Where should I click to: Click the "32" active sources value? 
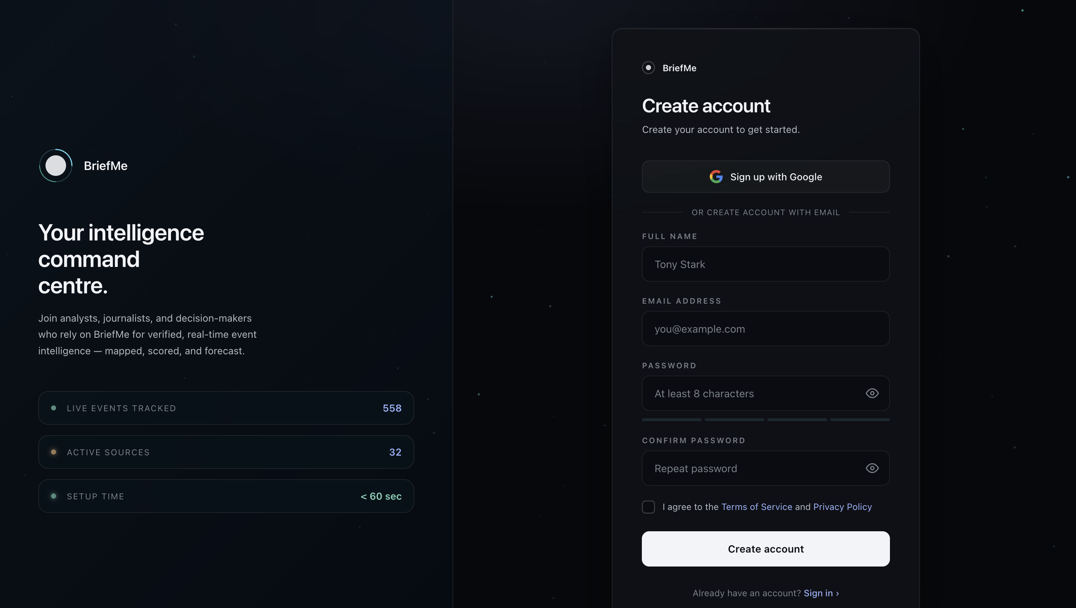pos(395,452)
